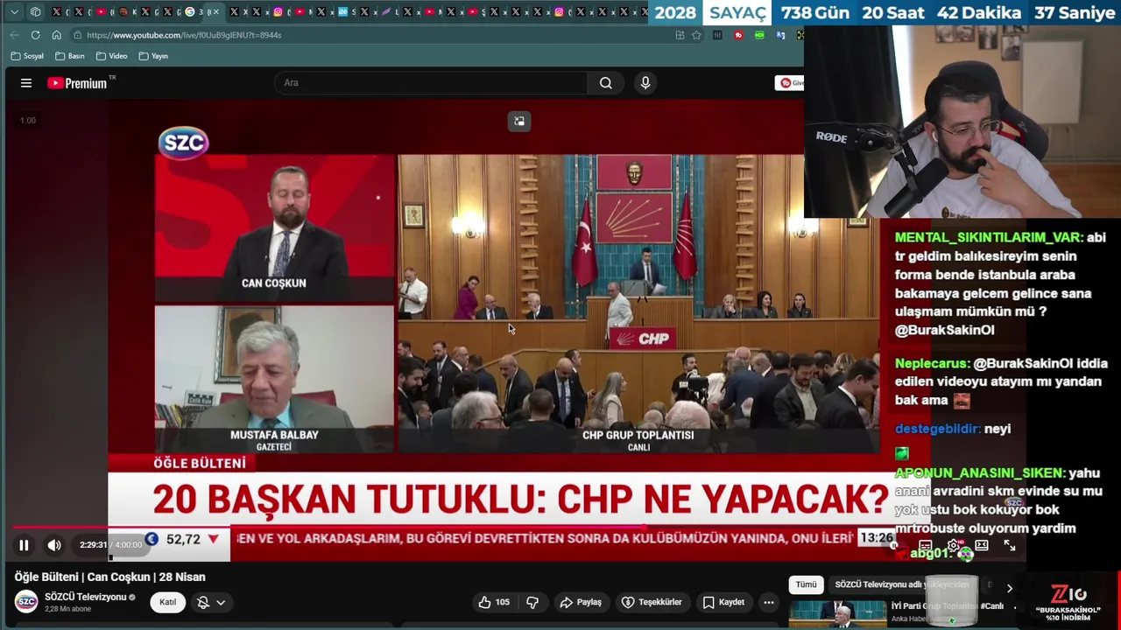1121x630 pixels.
Task: Open the Sosyal bookmarks folder
Action: [x=27, y=56]
